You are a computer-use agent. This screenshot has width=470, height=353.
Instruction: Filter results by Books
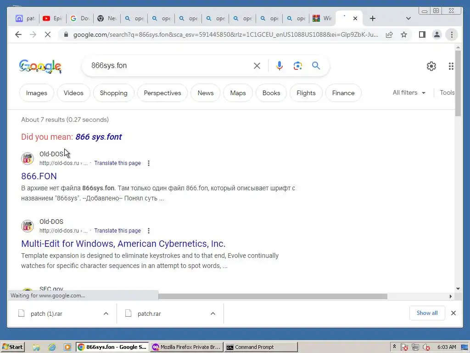click(x=271, y=93)
